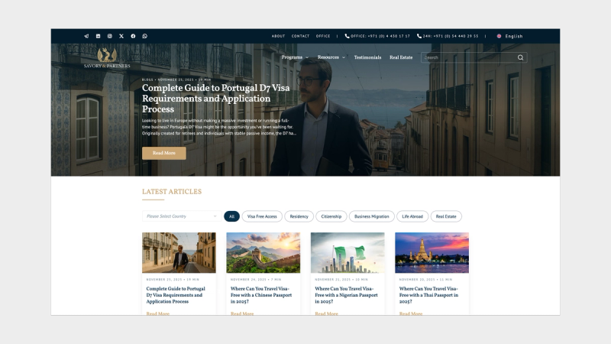Call 24H number +971 (0) 54 440 29 55

tap(451, 36)
